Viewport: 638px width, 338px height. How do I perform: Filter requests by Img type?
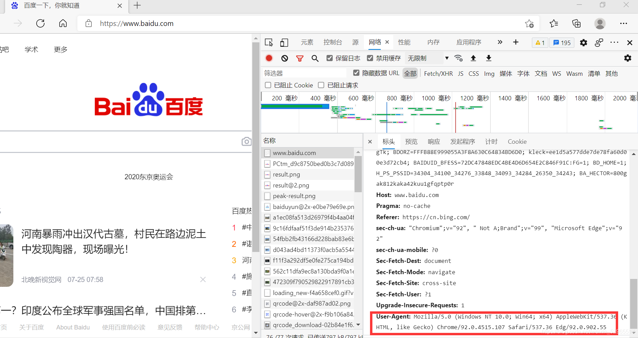(x=489, y=73)
